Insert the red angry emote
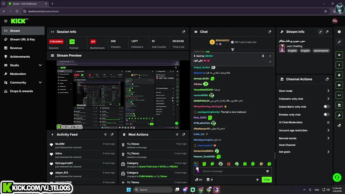The height and width of the screenshot is (194, 345). (x=229, y=164)
